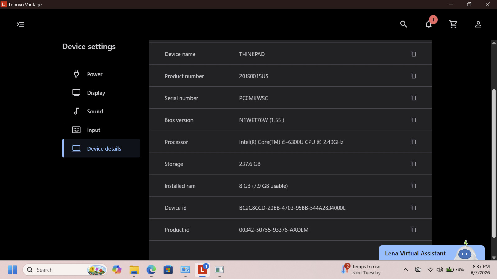Copy the Product number value
The width and height of the screenshot is (497, 279).
tap(413, 76)
